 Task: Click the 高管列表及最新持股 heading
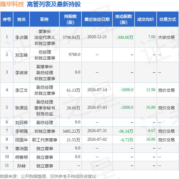click(54, 4)
